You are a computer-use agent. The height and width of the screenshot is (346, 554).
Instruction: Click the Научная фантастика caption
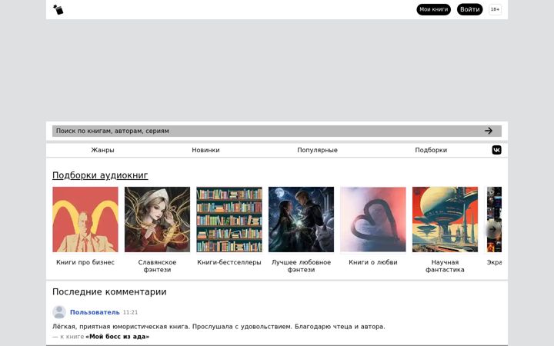pyautogui.click(x=445, y=266)
